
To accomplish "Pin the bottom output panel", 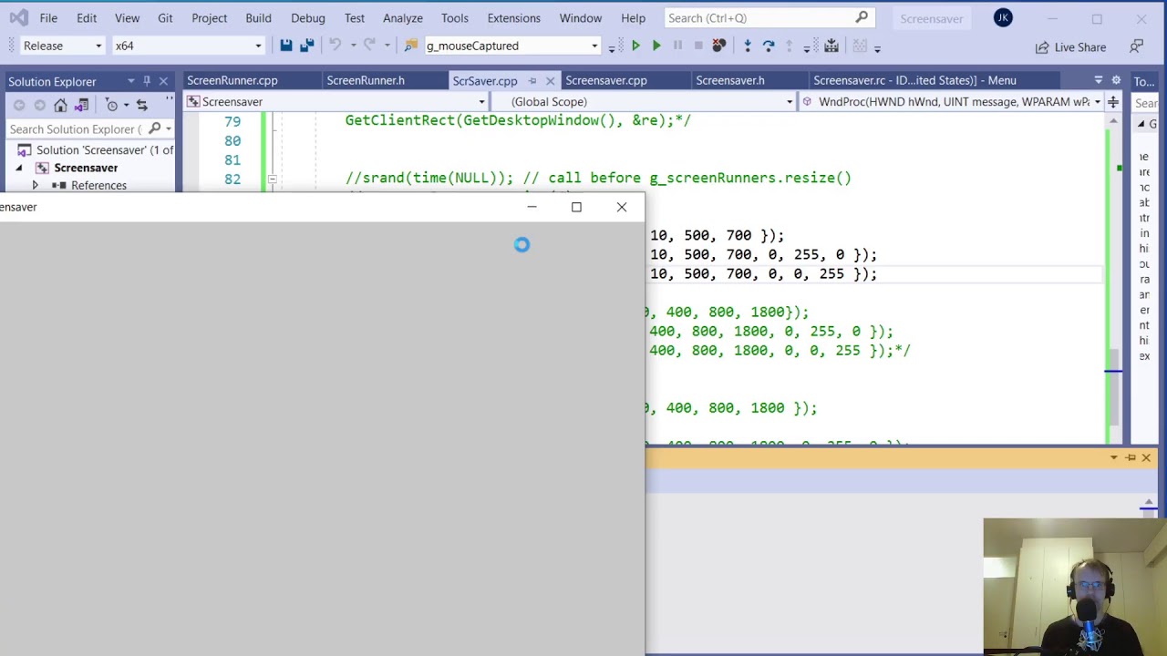I will (1131, 457).
